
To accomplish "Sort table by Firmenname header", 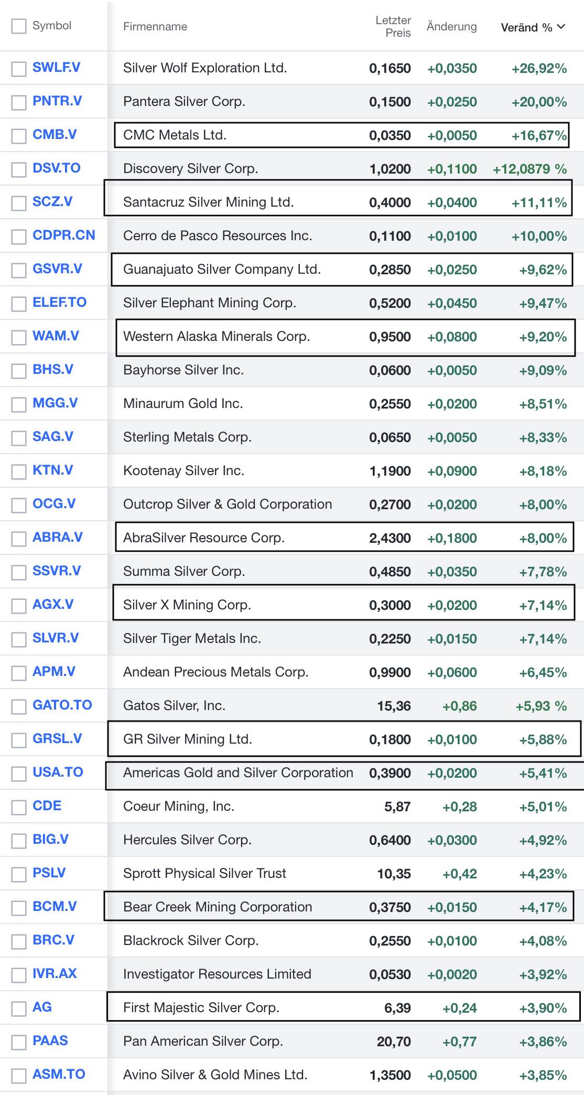I will coord(155,27).
